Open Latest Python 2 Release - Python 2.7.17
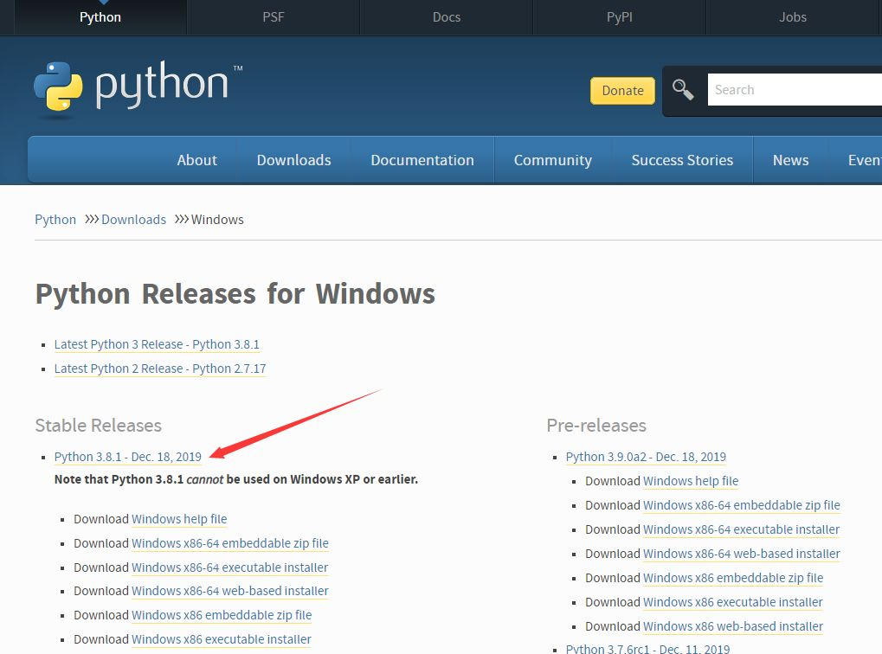The image size is (882, 654). tap(160, 369)
